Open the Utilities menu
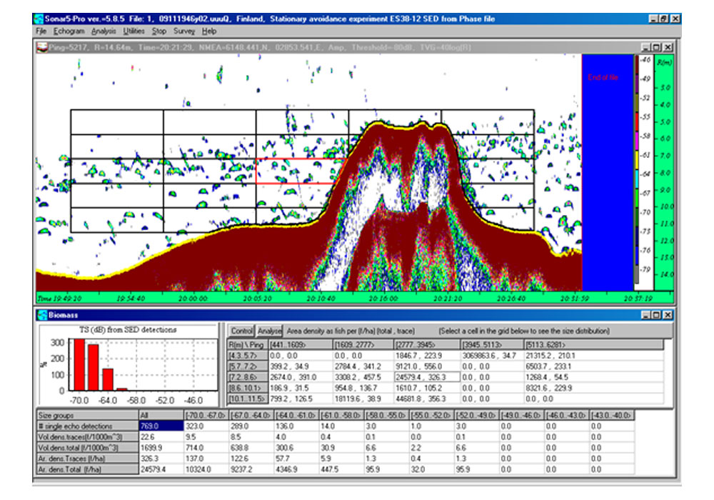This screenshot has width=714, height=500. pos(134,31)
